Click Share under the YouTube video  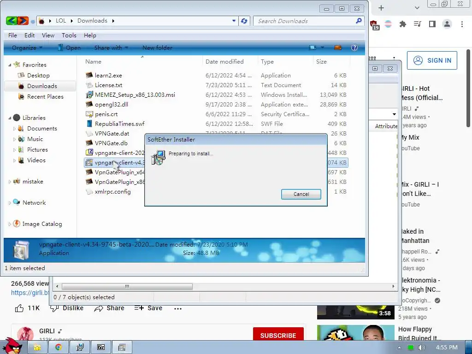pos(109,308)
